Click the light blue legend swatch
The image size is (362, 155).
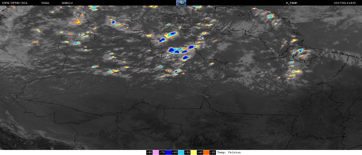[x=181, y=152]
